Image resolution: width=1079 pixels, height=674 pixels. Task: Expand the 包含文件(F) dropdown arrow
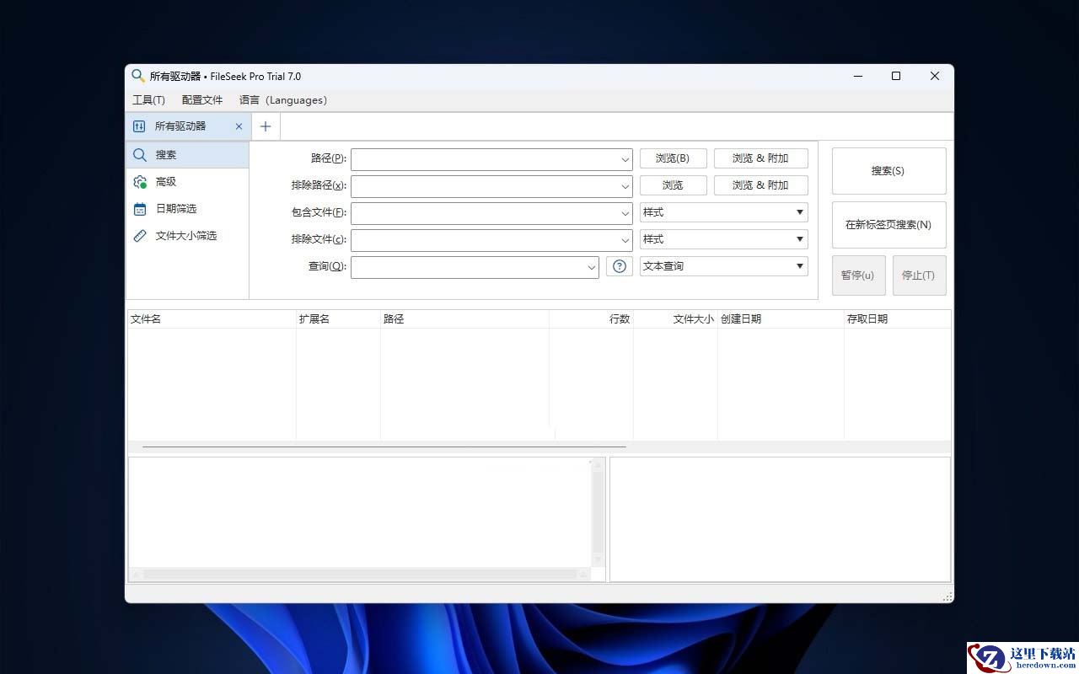(625, 212)
